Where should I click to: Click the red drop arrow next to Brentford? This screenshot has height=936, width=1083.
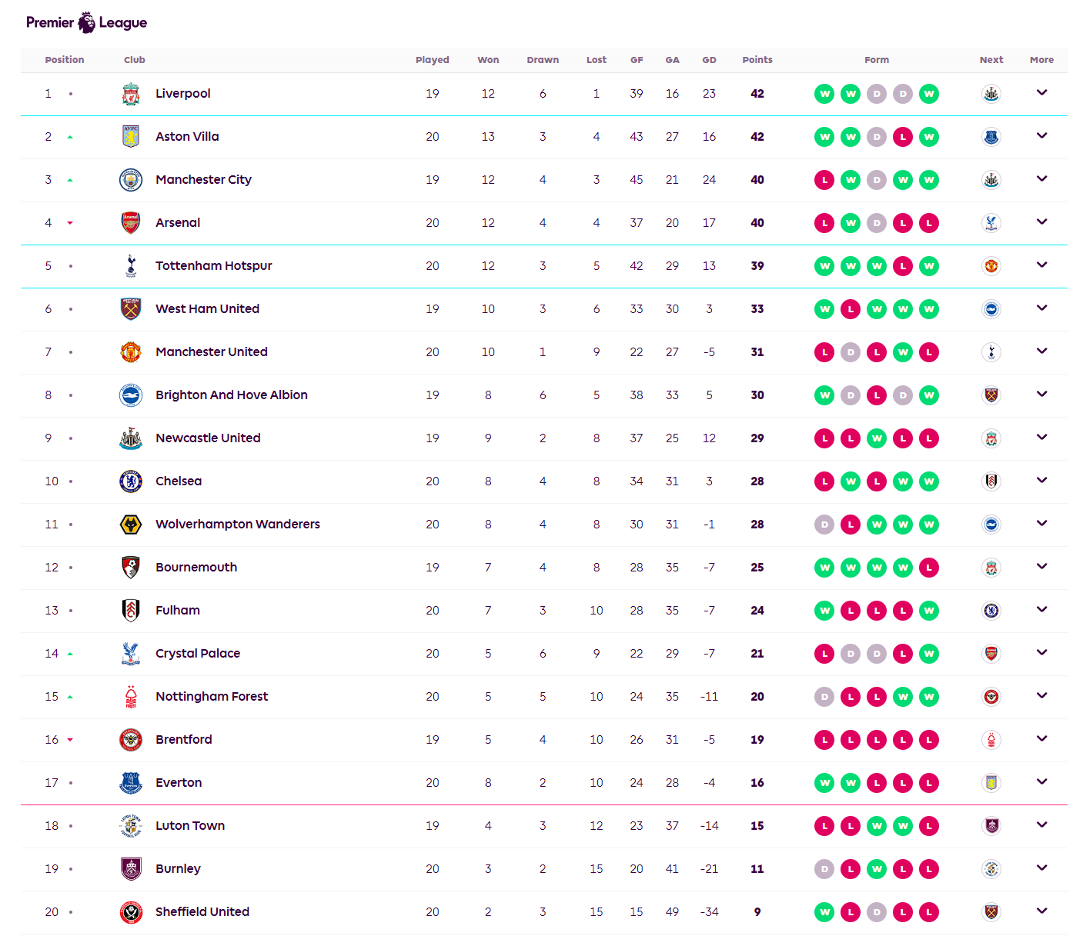(70, 739)
